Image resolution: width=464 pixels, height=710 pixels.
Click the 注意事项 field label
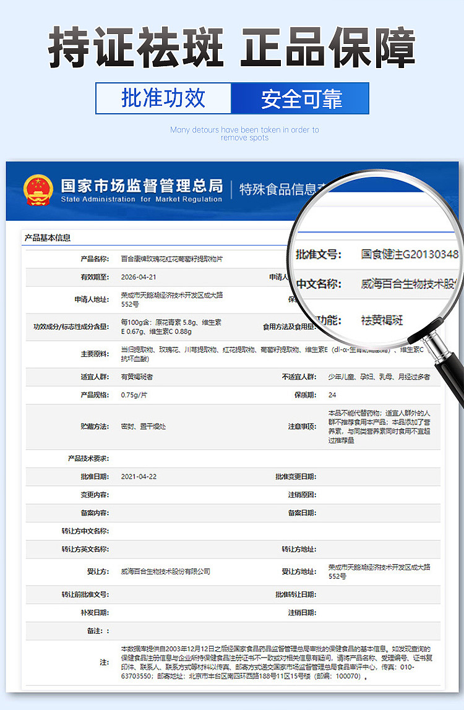coord(303,427)
